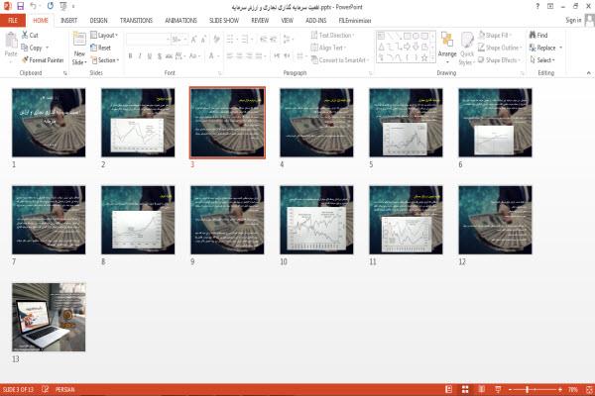Insert a slide using New Slide icon

click(x=79, y=40)
